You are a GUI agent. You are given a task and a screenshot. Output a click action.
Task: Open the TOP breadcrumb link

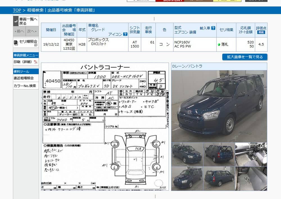(17, 10)
